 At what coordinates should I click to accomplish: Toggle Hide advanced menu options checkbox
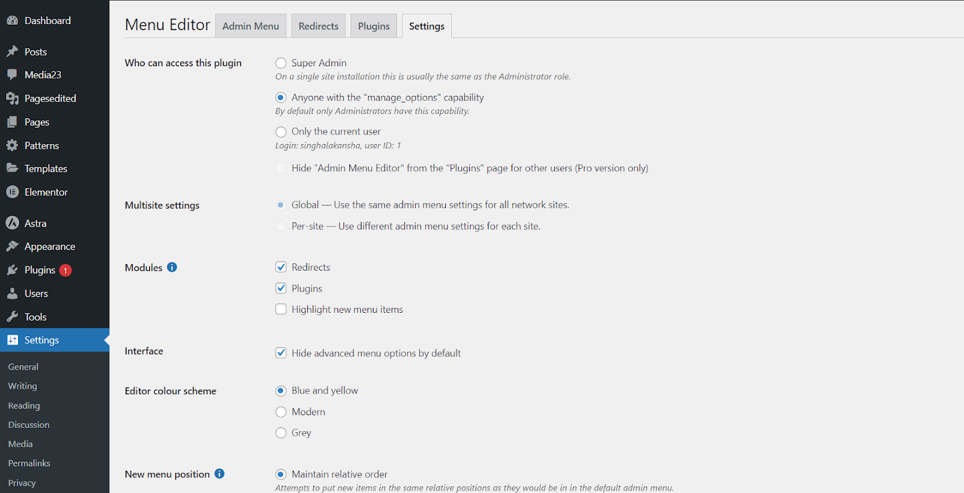tap(281, 353)
